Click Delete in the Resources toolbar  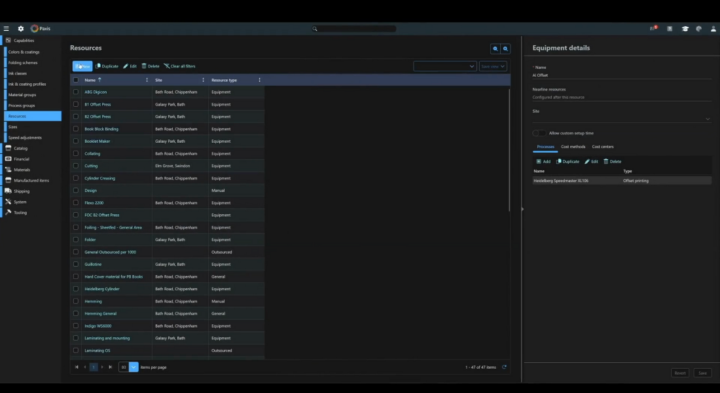pyautogui.click(x=151, y=66)
